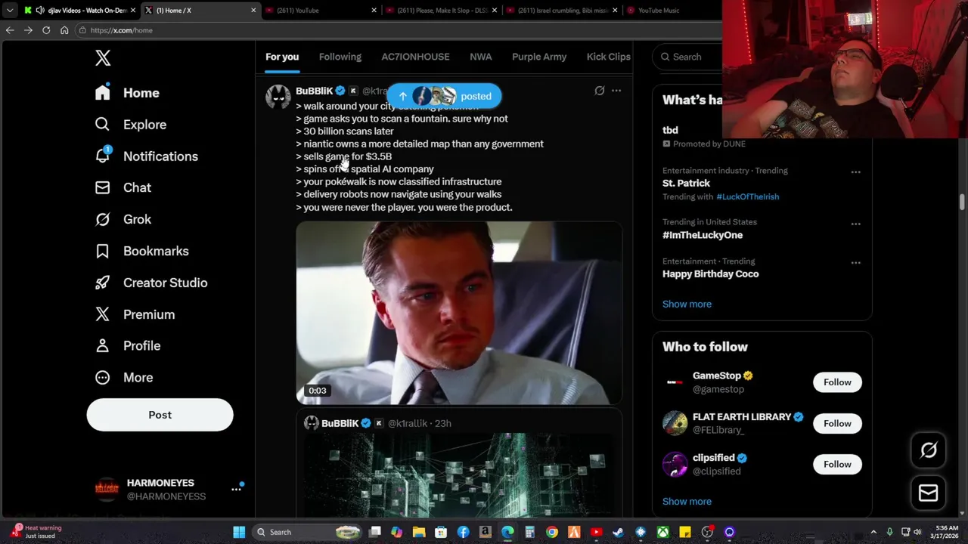The width and height of the screenshot is (968, 544).
Task: Click the white Post button
Action: coord(160,415)
